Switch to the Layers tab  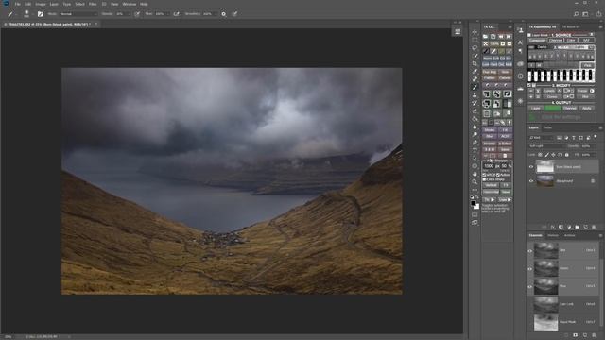point(534,127)
